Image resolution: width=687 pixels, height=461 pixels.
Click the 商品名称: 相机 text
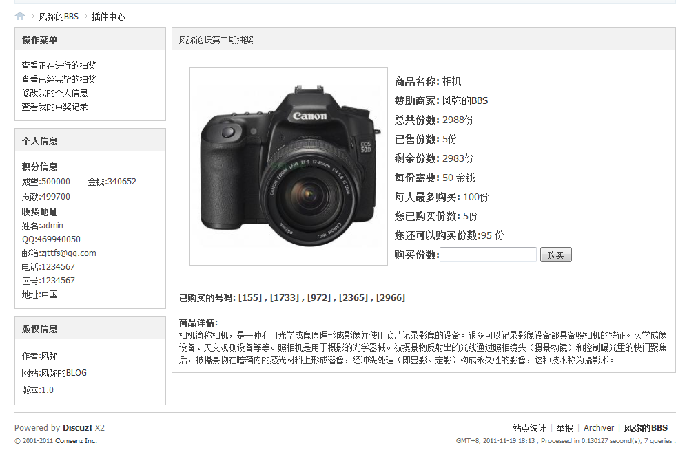(x=428, y=81)
